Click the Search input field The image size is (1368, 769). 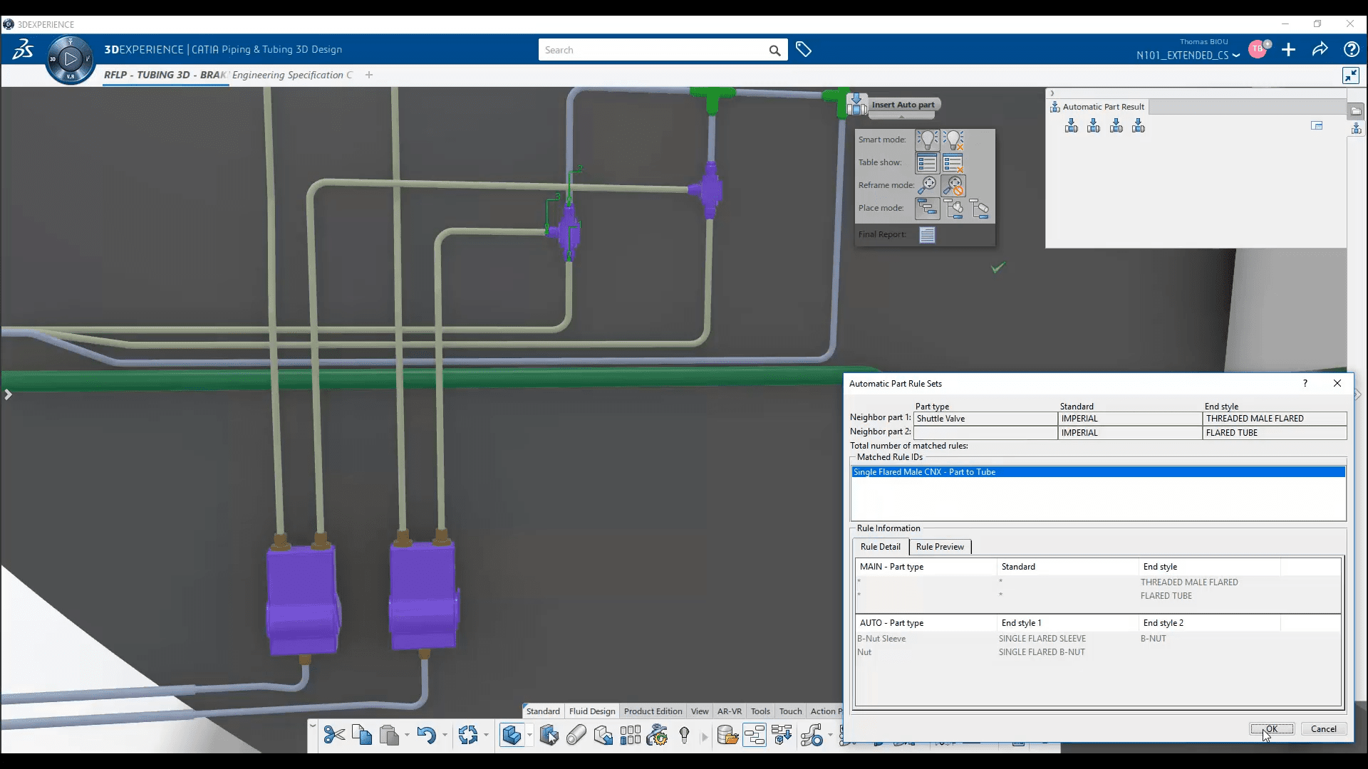(652, 50)
